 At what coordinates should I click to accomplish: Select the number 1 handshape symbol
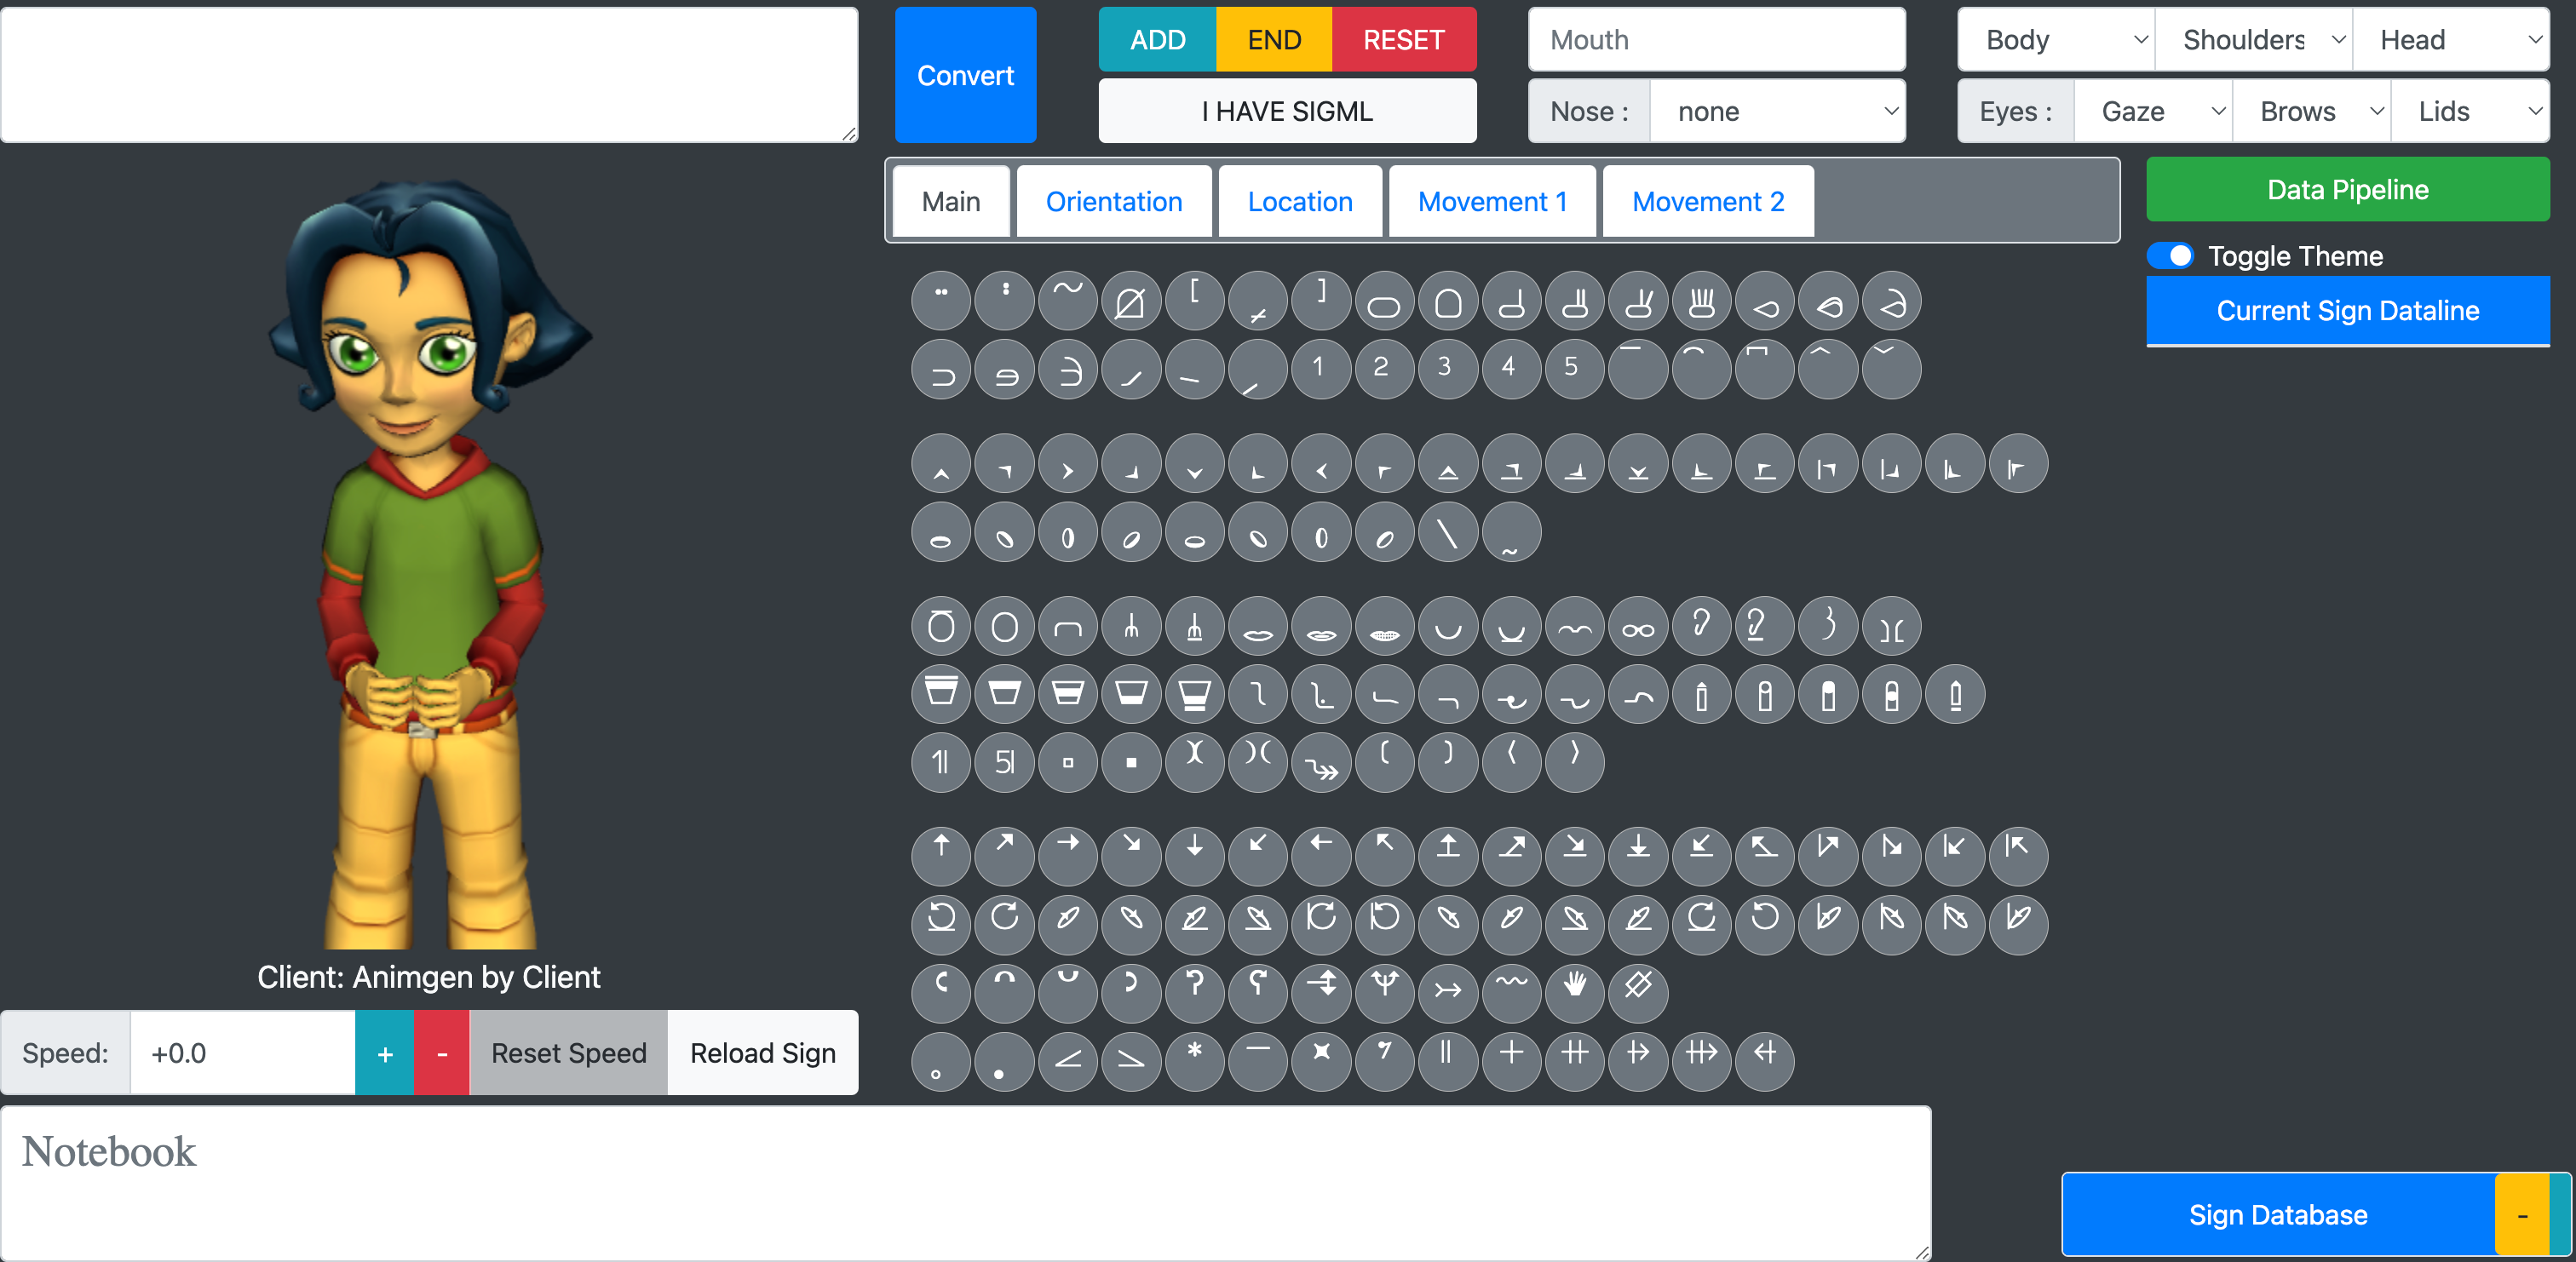pos(1321,368)
